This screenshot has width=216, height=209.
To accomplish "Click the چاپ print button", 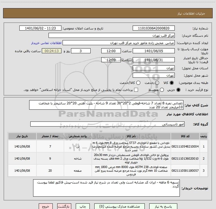I will [83, 206].
